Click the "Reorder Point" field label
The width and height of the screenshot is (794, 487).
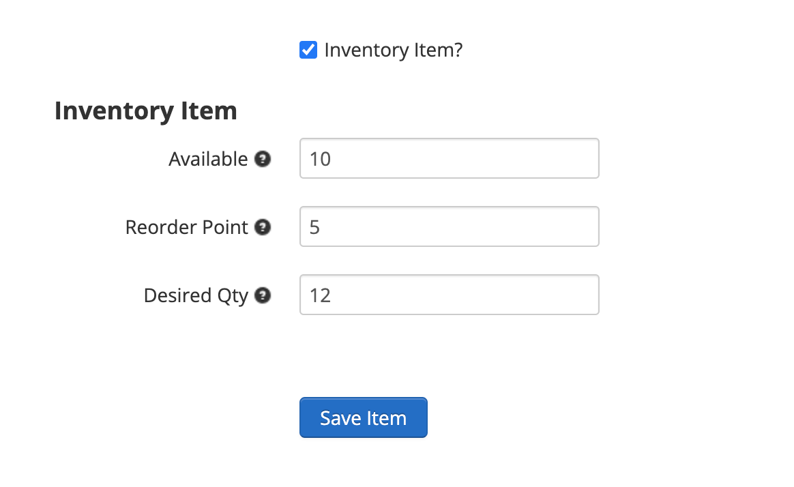point(186,227)
